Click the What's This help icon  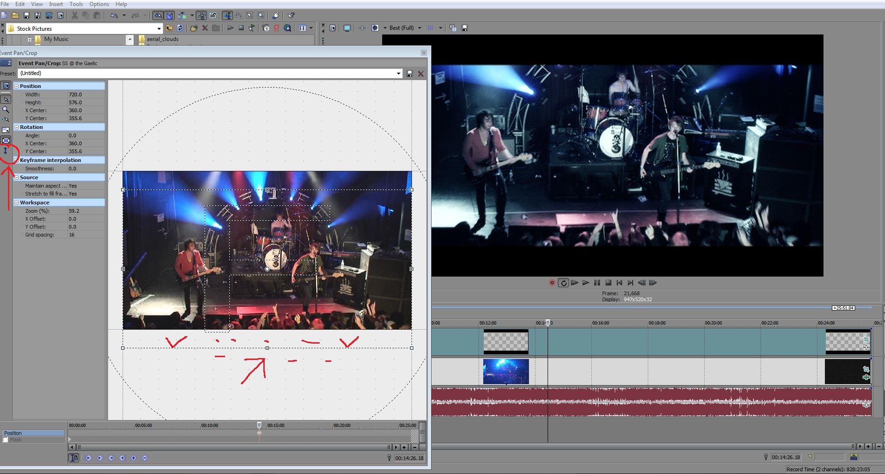tap(291, 15)
